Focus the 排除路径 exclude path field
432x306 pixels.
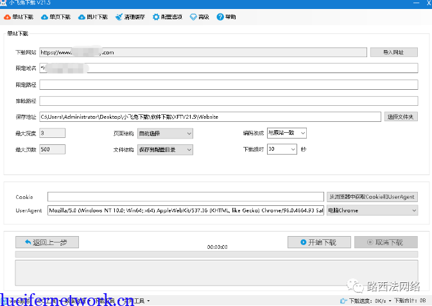[229, 101]
